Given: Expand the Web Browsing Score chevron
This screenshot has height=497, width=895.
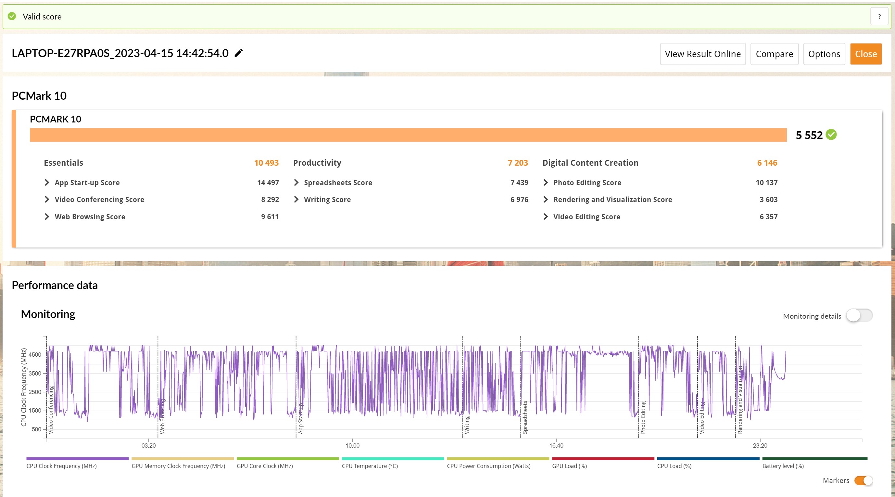Looking at the screenshot, I should point(47,217).
